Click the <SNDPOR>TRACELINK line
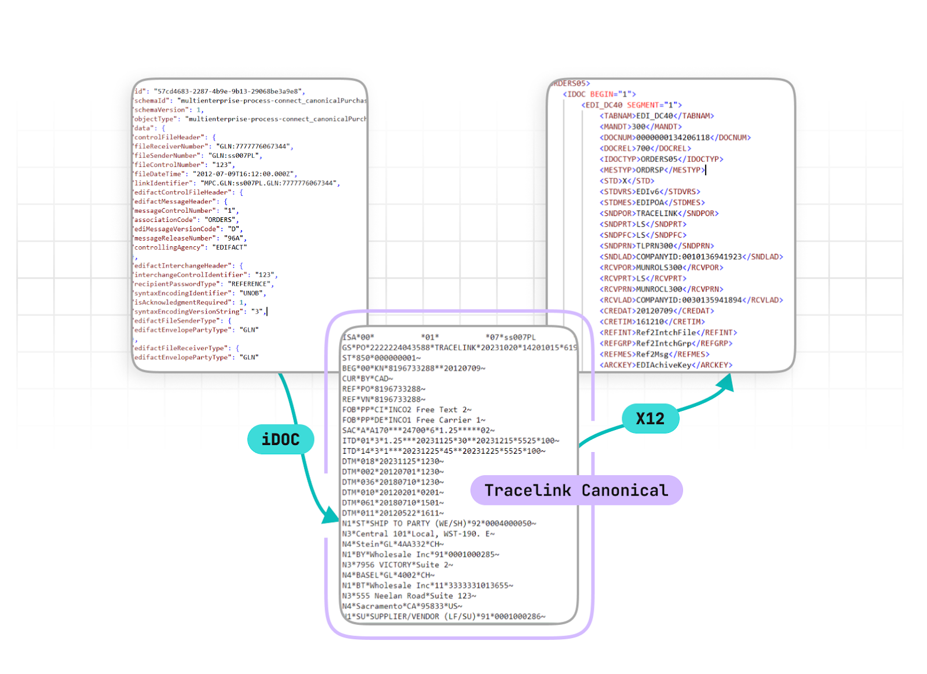This screenshot has width=927, height=674. 659,213
